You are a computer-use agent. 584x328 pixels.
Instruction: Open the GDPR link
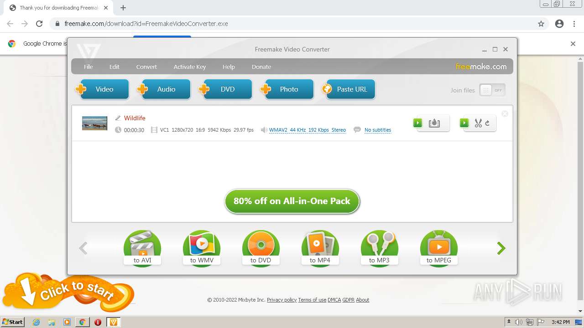pyautogui.click(x=349, y=300)
